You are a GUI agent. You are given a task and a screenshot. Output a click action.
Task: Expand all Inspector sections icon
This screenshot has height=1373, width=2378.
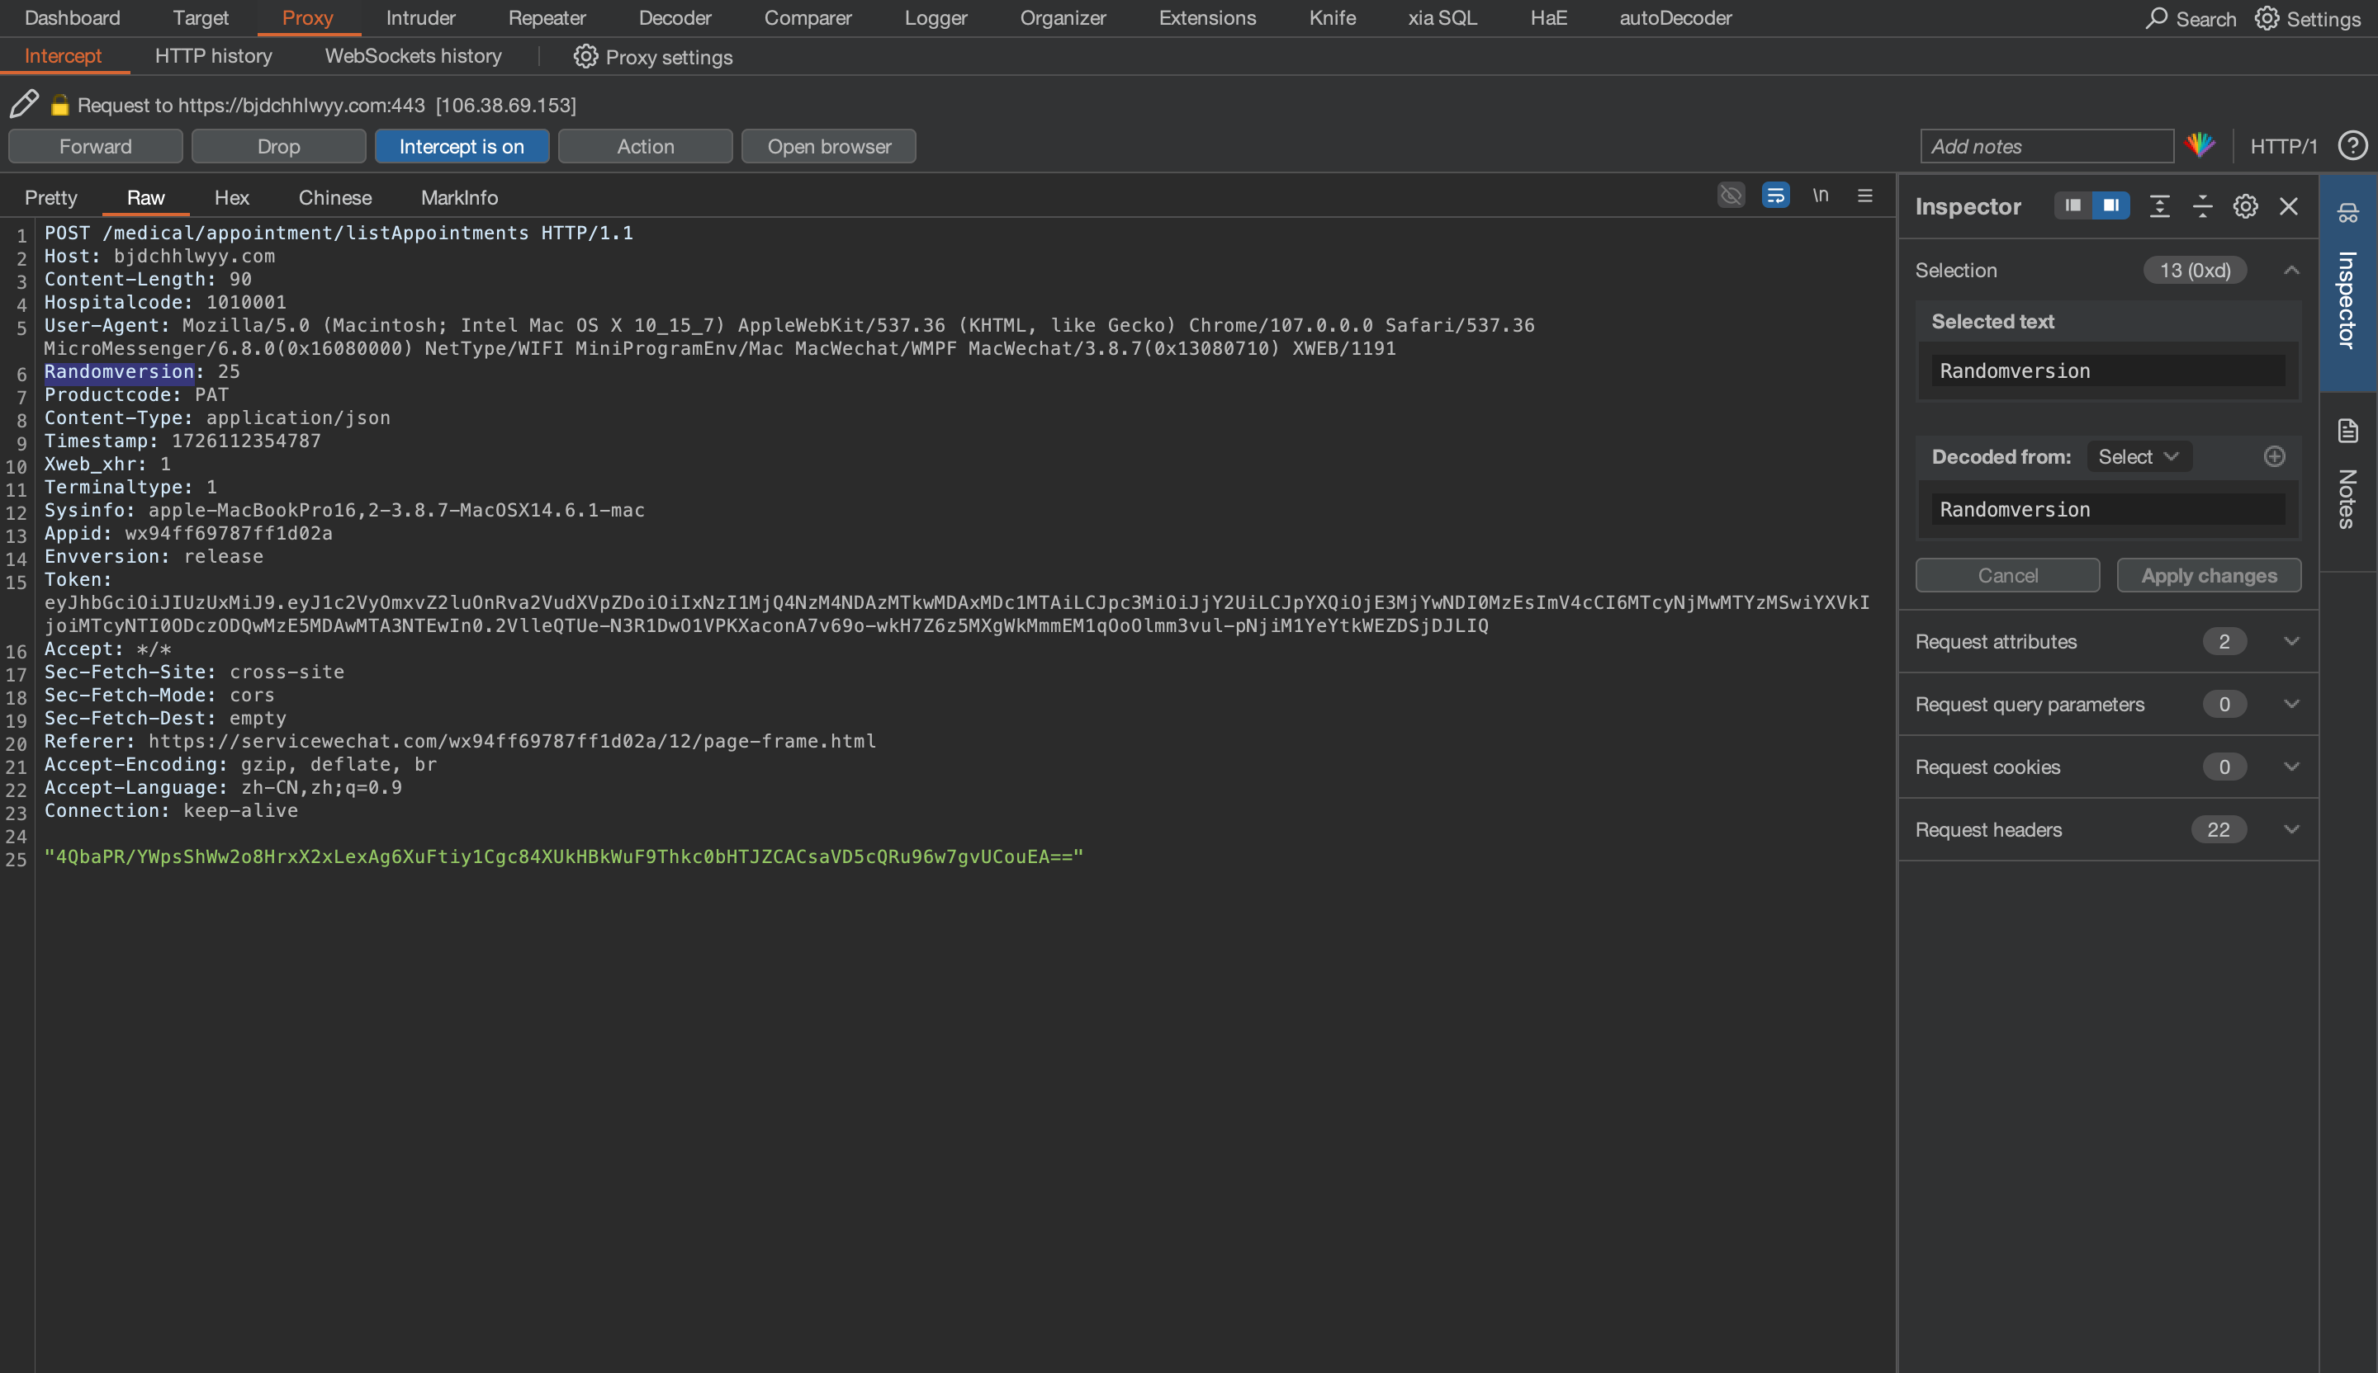(x=2159, y=205)
